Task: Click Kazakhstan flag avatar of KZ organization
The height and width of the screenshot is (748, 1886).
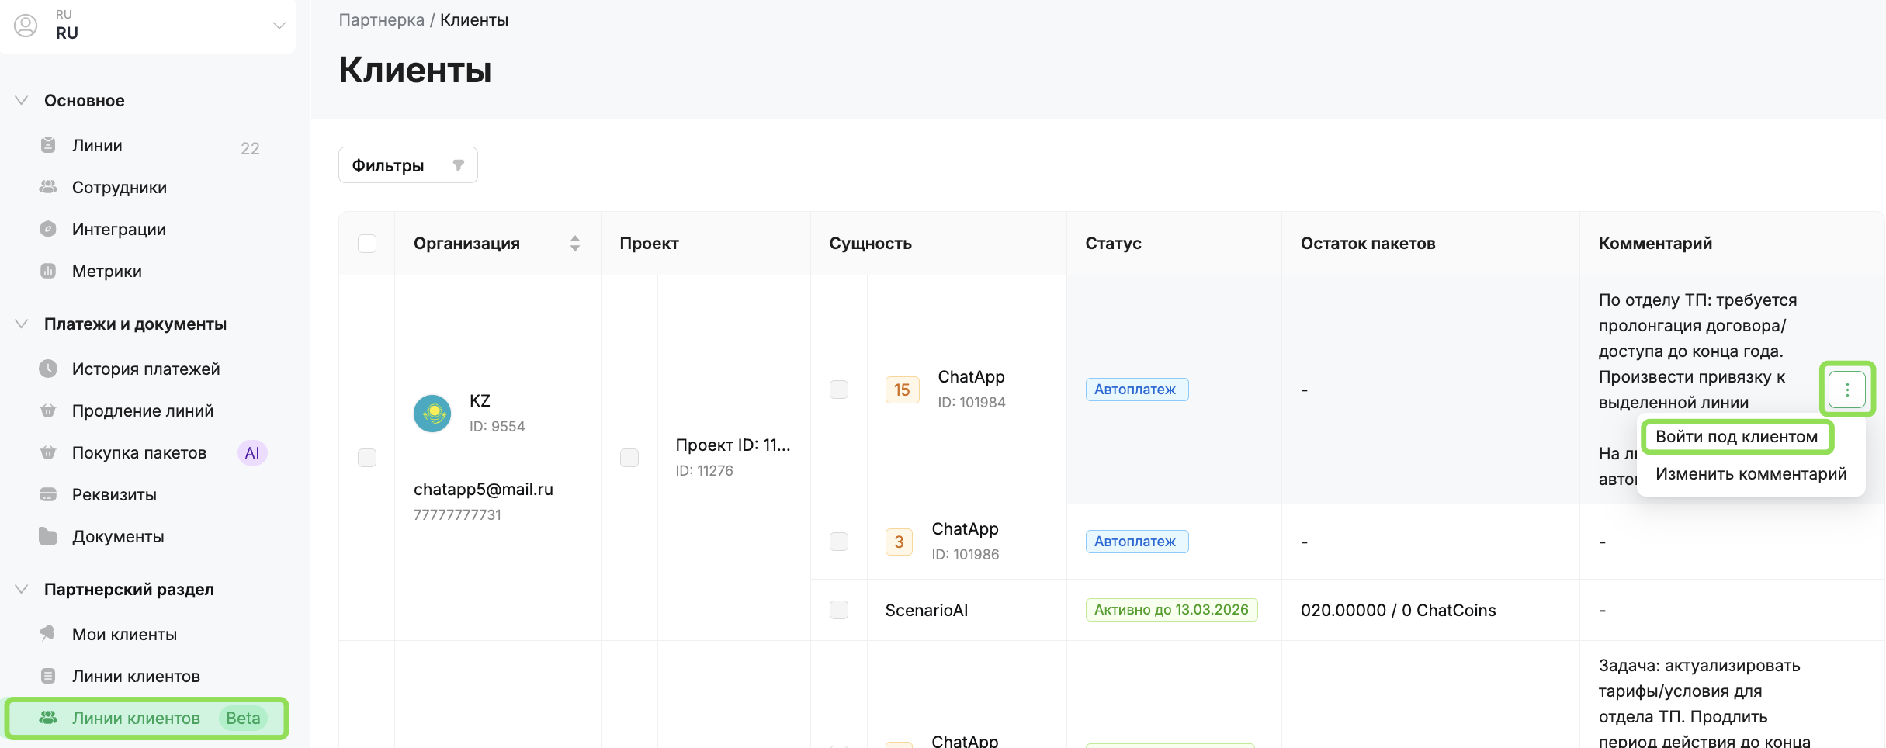Action: tap(432, 414)
